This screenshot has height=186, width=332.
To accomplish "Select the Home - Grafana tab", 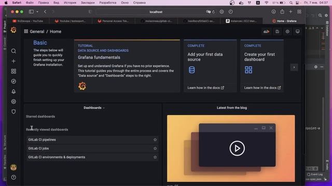I will (x=284, y=21).
